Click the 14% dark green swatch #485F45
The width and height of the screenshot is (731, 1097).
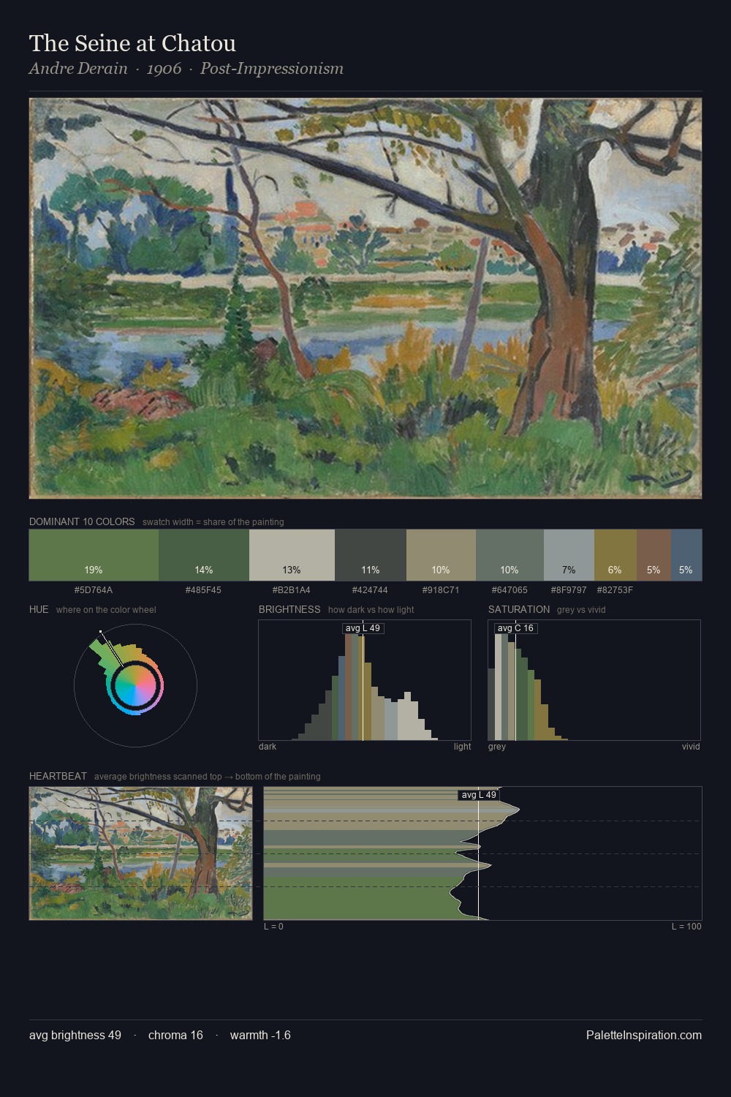click(204, 555)
